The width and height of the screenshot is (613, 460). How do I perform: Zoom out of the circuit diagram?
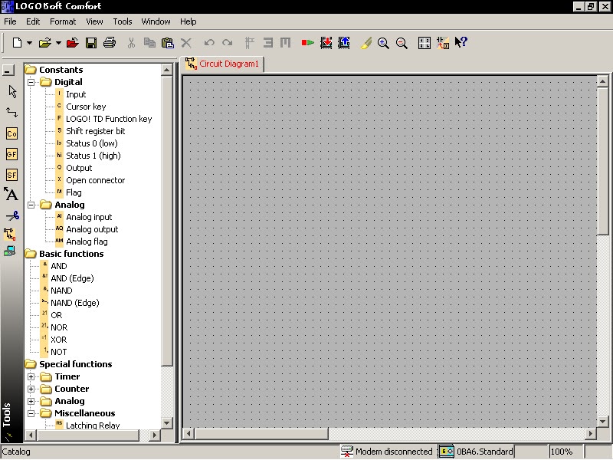(x=402, y=44)
